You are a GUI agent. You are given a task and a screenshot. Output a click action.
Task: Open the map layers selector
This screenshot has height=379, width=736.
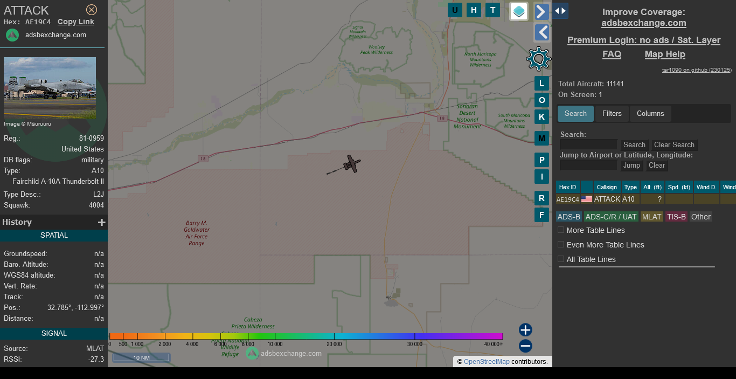(519, 11)
